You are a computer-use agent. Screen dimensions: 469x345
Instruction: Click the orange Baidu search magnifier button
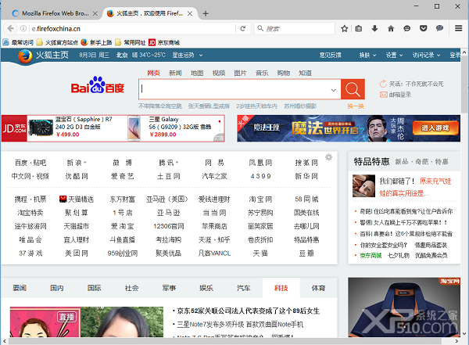353,89
